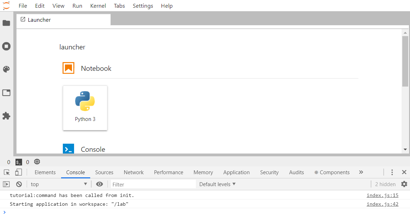Open the View menu

58,6
